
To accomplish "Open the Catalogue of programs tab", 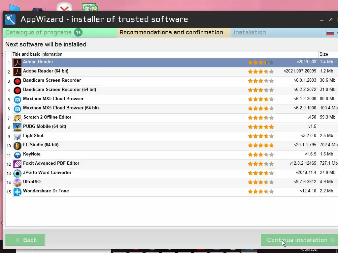I will tap(60, 33).
